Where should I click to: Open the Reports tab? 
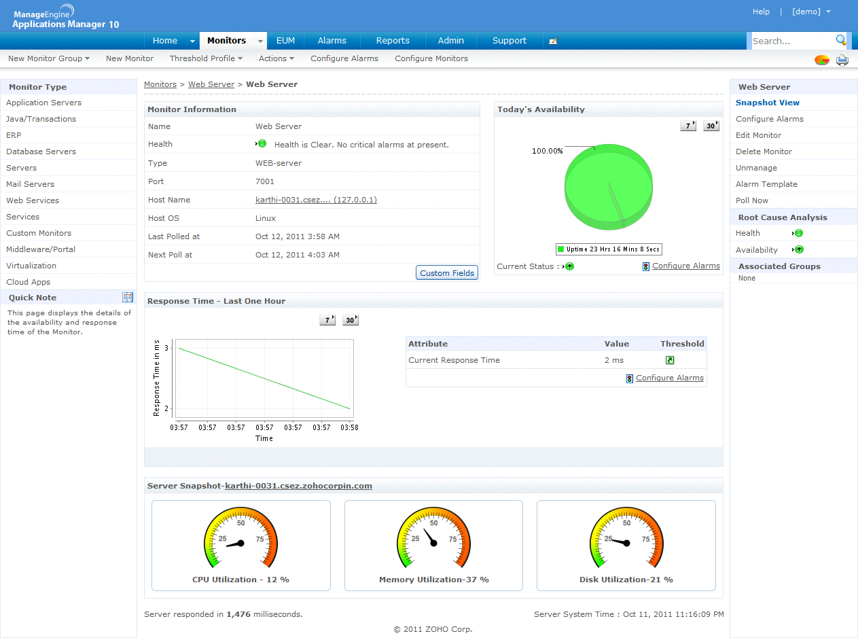[x=393, y=41]
